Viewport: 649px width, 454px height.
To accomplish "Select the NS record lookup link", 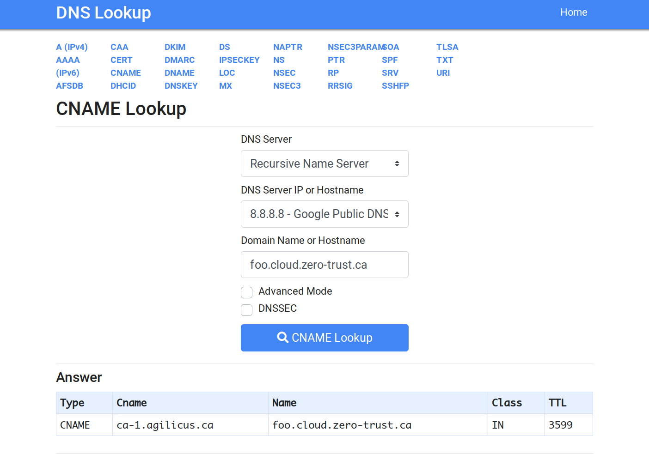I will coord(279,60).
